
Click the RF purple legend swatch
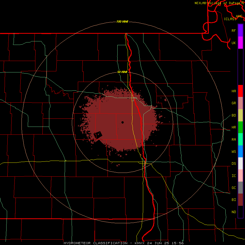(240, 30)
